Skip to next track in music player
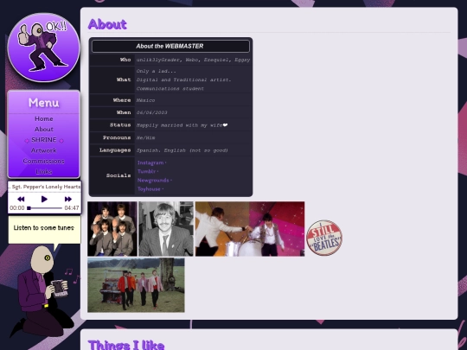467x350 pixels. coord(68,199)
